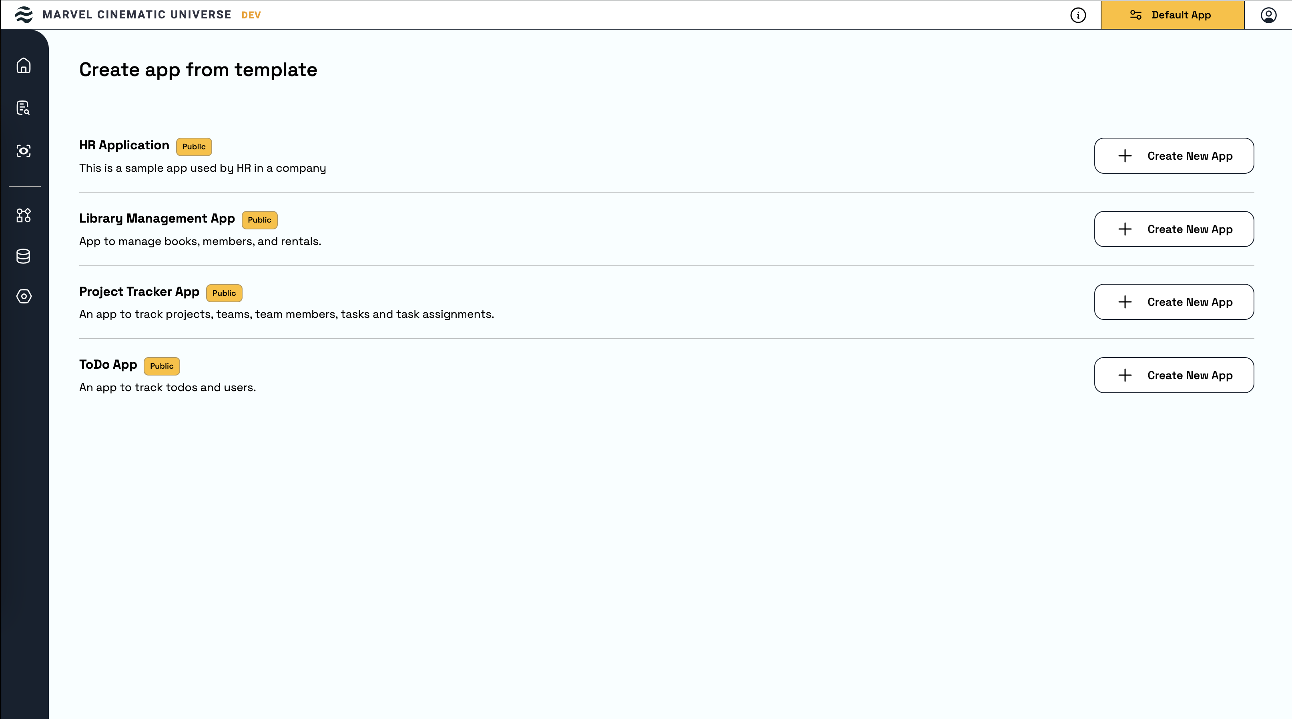The width and height of the screenshot is (1292, 719).
Task: Open the Home icon in sidebar
Action: tap(24, 66)
